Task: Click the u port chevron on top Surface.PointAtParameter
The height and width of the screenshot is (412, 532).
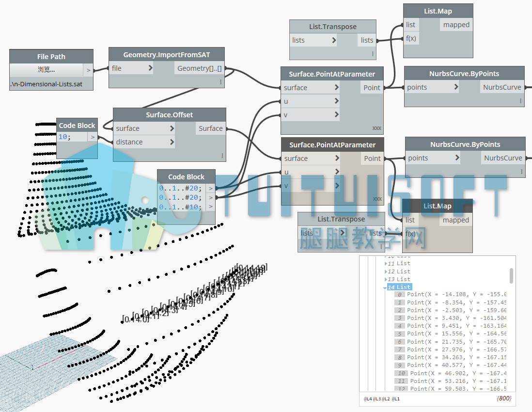Action: 336,101
